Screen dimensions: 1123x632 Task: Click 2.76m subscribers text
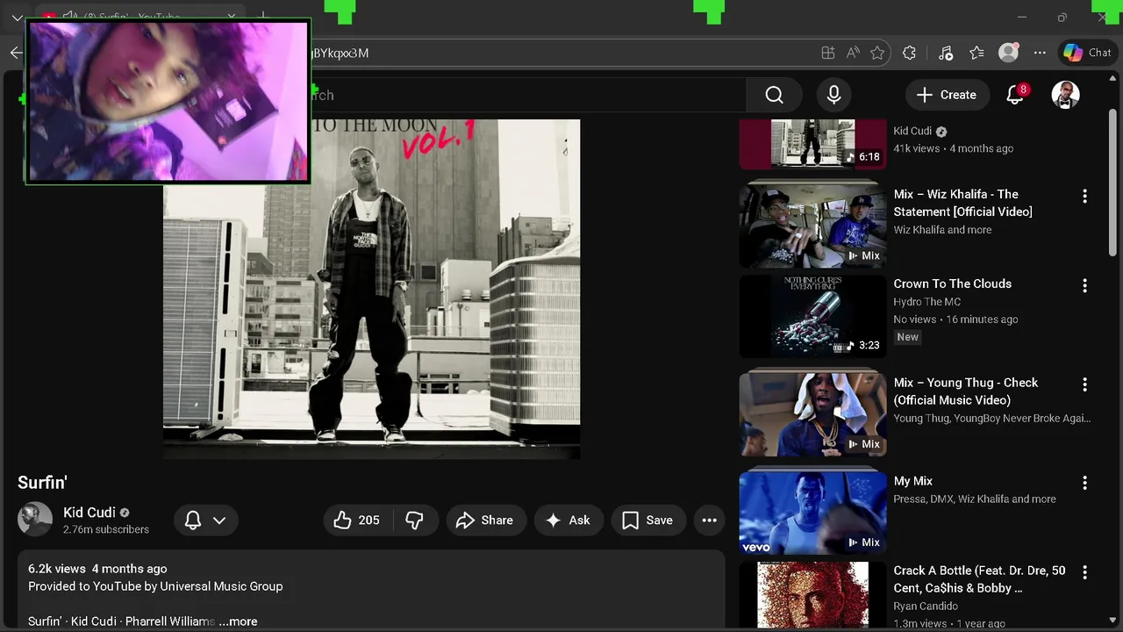tap(106, 530)
